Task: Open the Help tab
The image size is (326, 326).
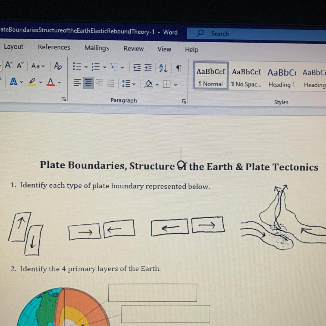Action: point(192,50)
